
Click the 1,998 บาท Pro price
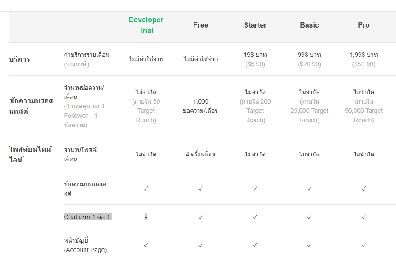click(x=364, y=55)
